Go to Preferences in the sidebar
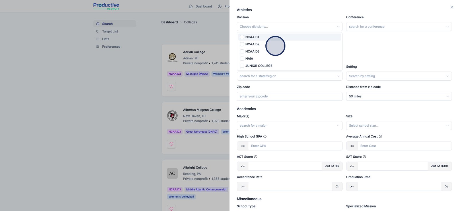Image resolution: width=459 pixels, height=211 pixels. tap(111, 47)
